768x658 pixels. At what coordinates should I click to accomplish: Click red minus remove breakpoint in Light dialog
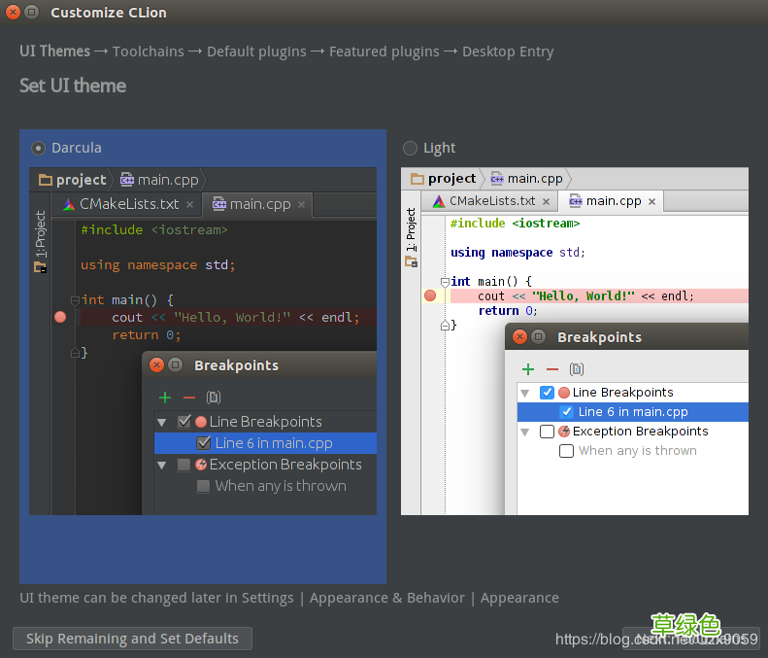click(552, 369)
